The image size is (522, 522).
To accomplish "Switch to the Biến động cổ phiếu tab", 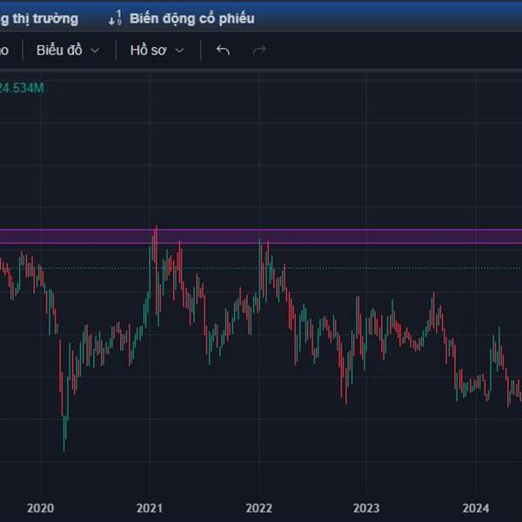I will [191, 18].
